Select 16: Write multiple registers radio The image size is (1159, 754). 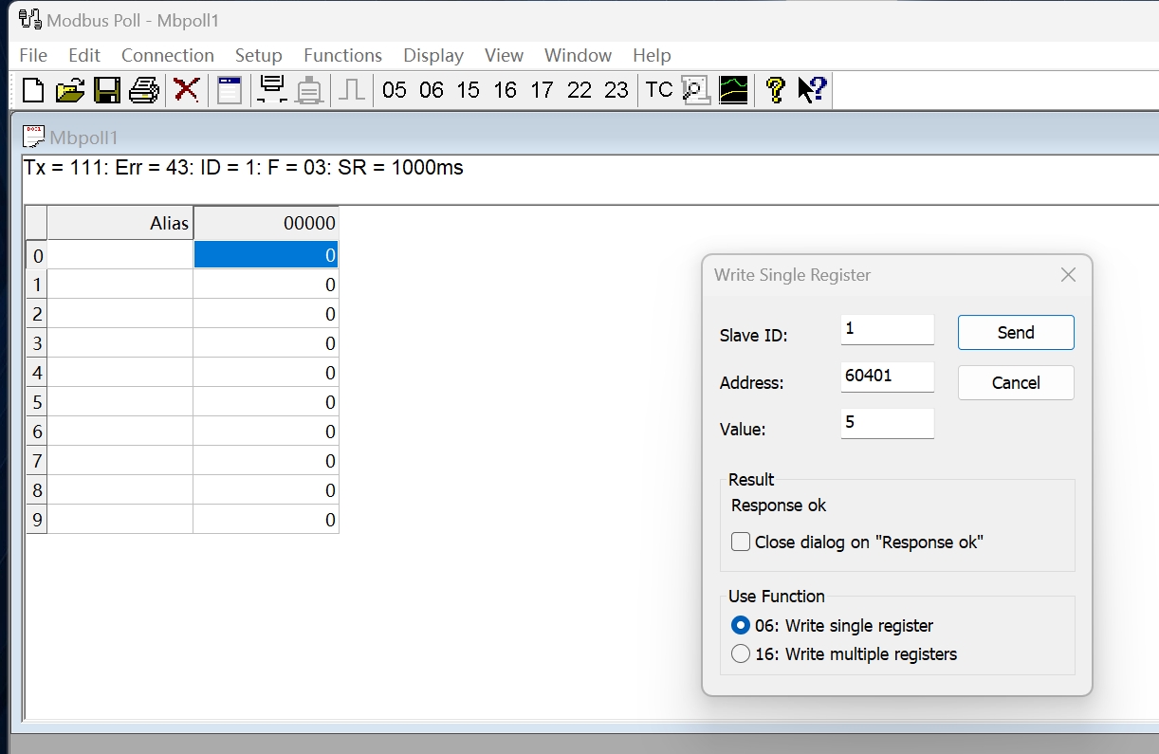[741, 654]
